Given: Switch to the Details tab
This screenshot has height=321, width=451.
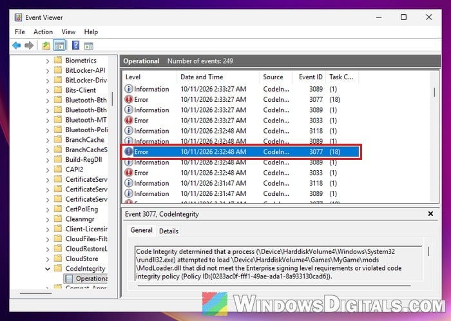Looking at the screenshot, I should 169,231.
